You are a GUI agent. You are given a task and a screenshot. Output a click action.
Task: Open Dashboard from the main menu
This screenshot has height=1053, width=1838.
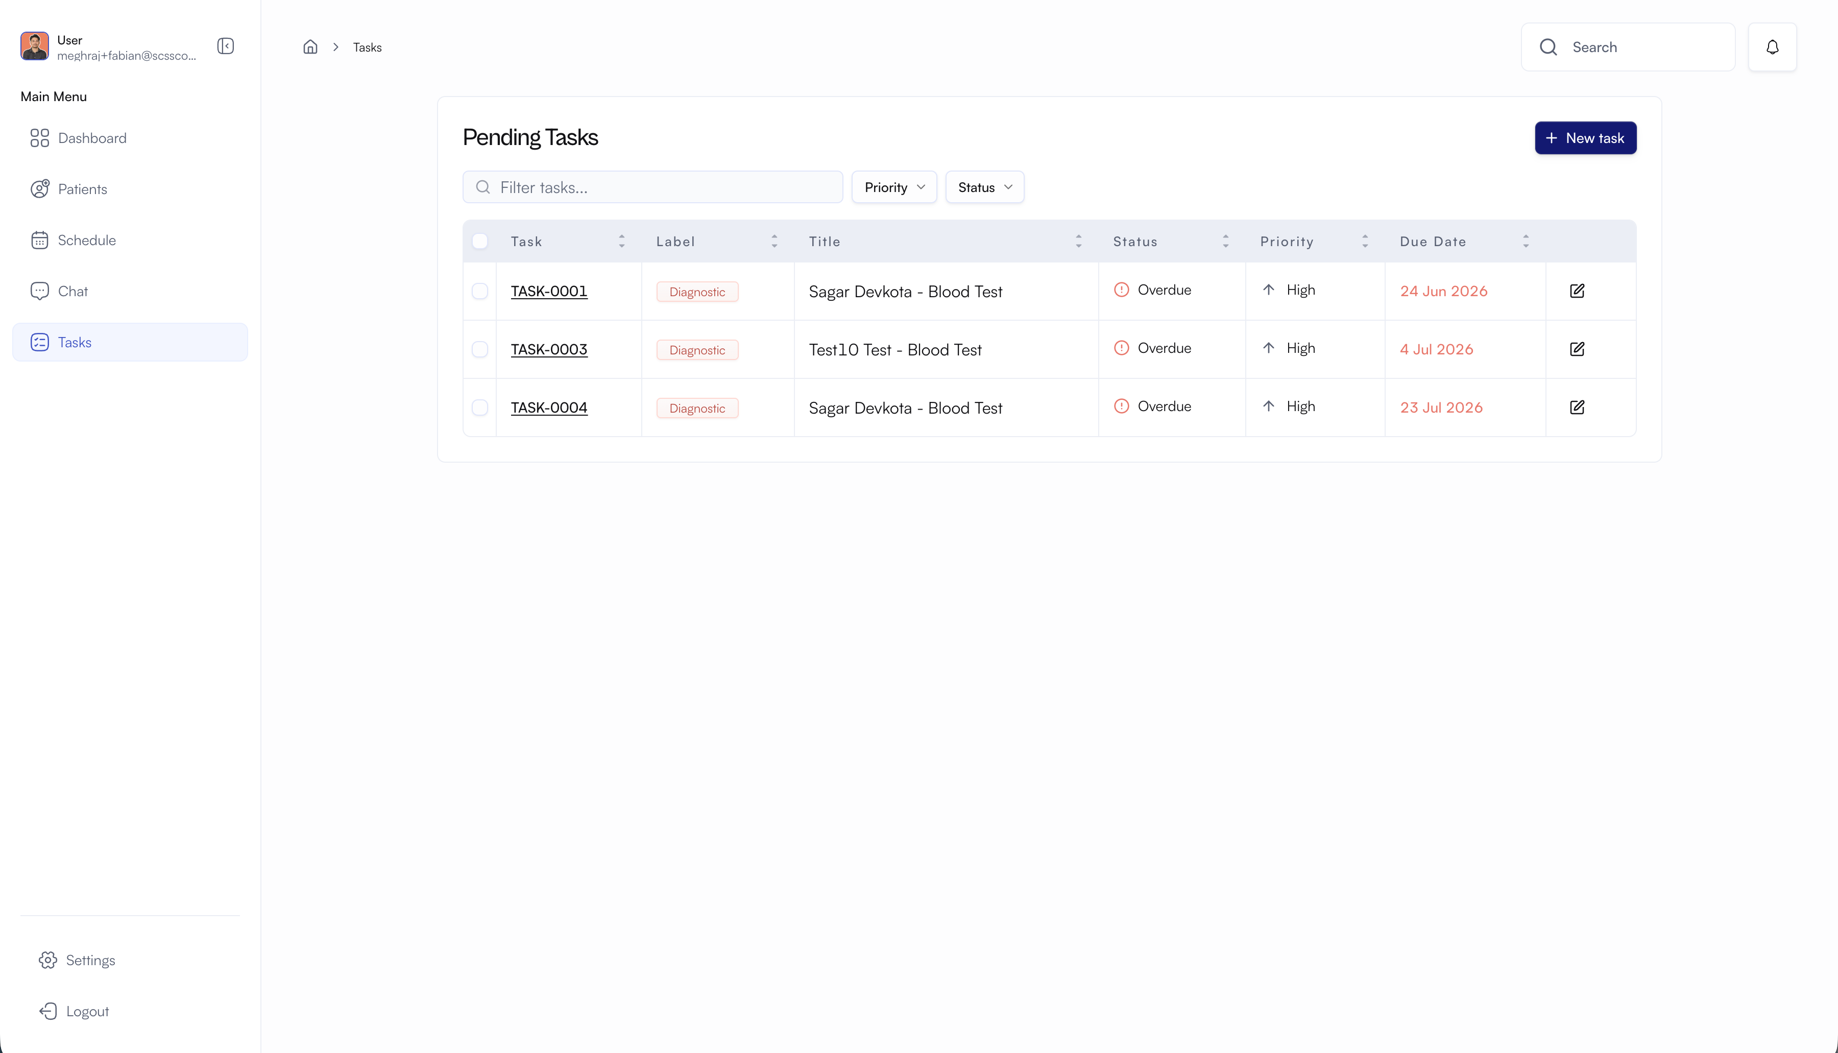tap(130, 138)
